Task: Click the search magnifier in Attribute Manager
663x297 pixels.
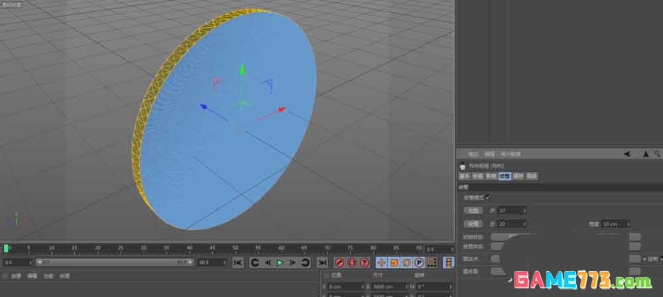Action: pyautogui.click(x=658, y=154)
